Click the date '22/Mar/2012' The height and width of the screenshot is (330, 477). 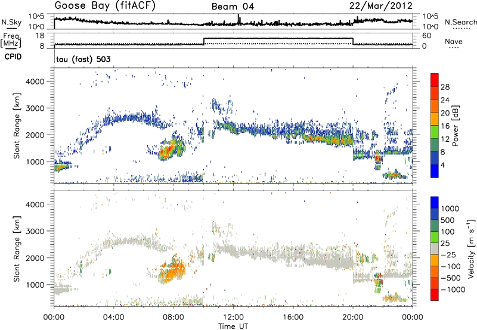tap(381, 6)
